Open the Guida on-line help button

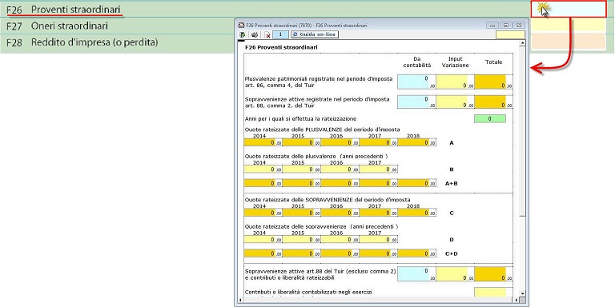[315, 34]
